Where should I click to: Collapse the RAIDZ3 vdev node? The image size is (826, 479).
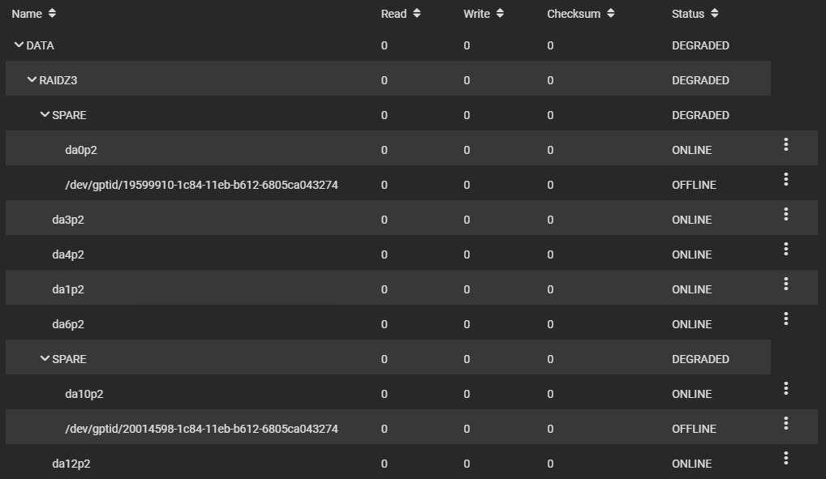point(32,80)
